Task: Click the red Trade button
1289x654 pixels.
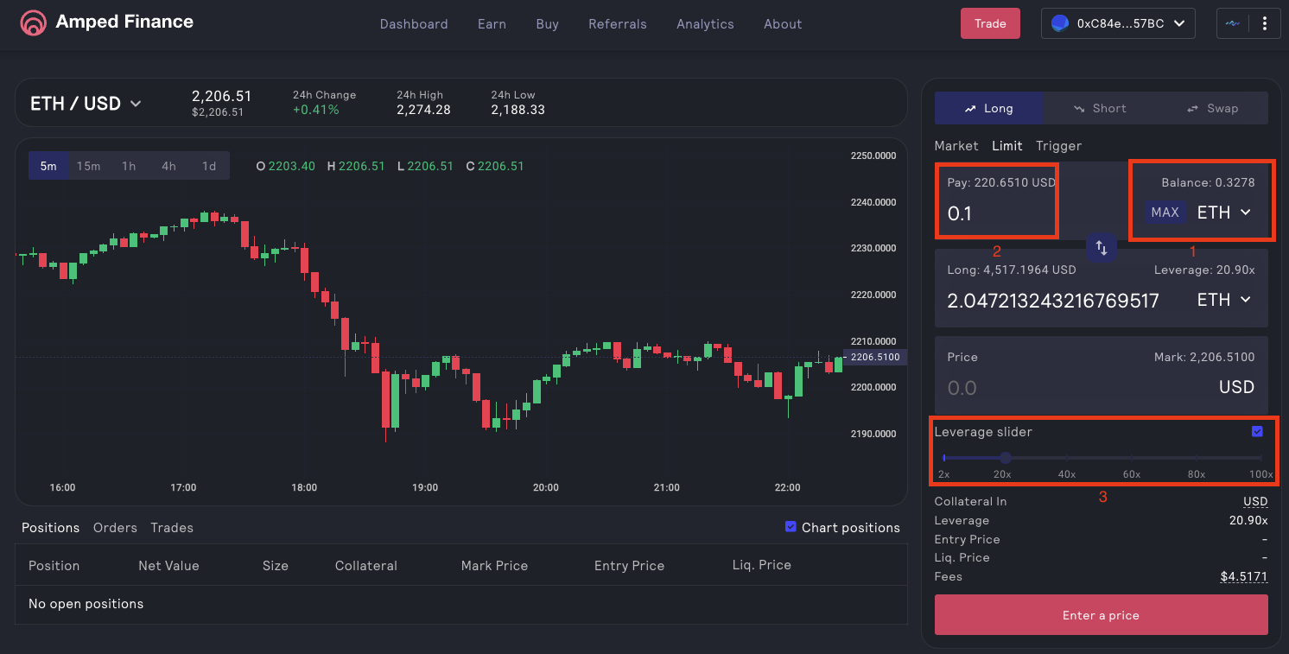Action: (x=990, y=23)
